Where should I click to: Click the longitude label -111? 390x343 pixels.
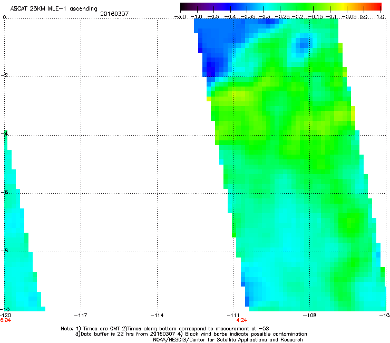click(233, 316)
